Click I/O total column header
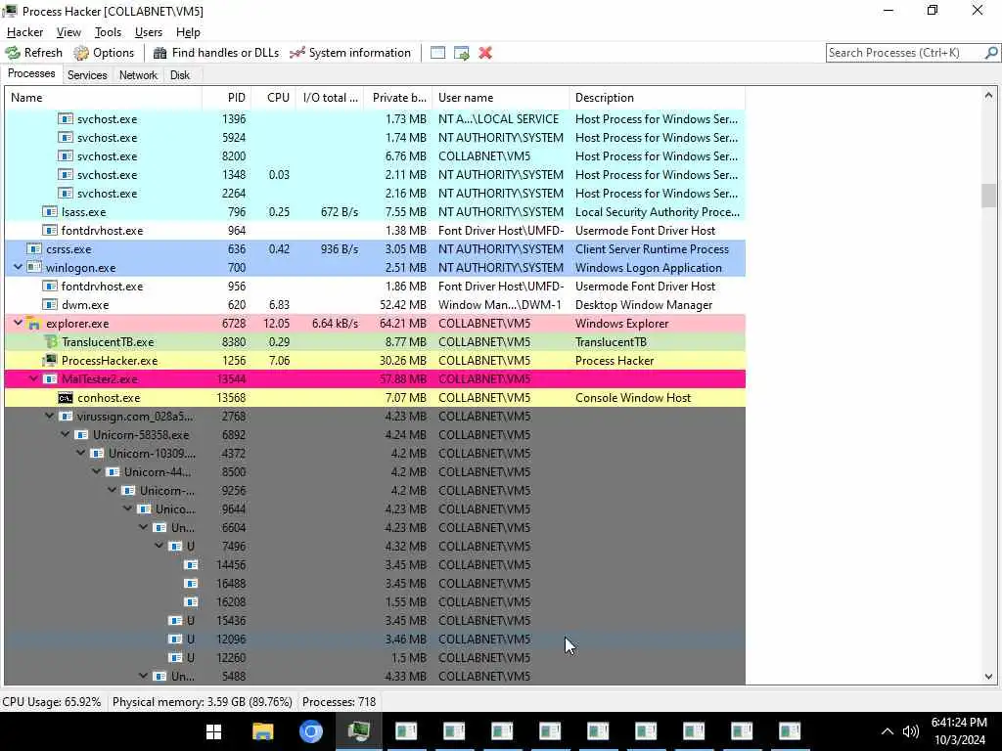 point(330,98)
